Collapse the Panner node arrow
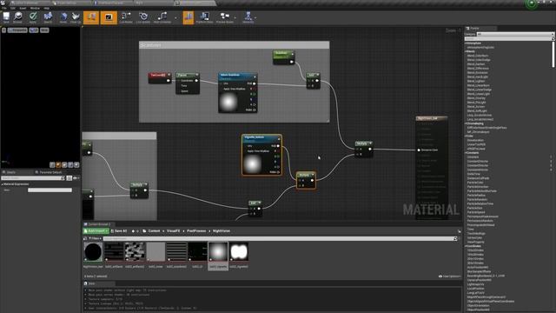Screen dimensions: 556x313 [x=197, y=75]
